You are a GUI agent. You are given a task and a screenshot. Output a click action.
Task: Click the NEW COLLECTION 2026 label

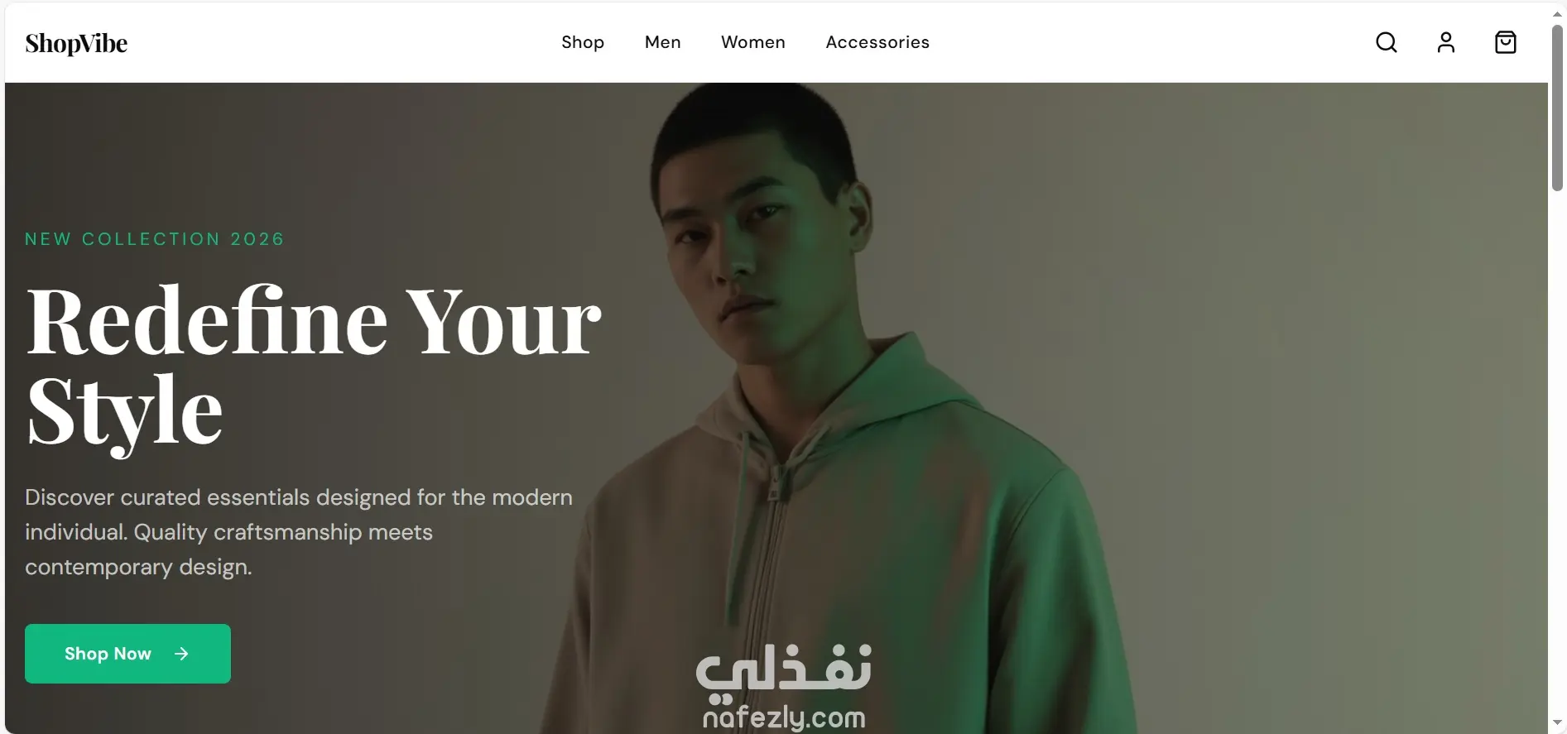[155, 239]
